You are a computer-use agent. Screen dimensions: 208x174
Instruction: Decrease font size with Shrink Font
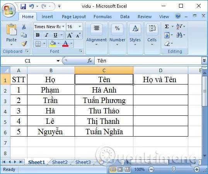[x=78, y=35]
